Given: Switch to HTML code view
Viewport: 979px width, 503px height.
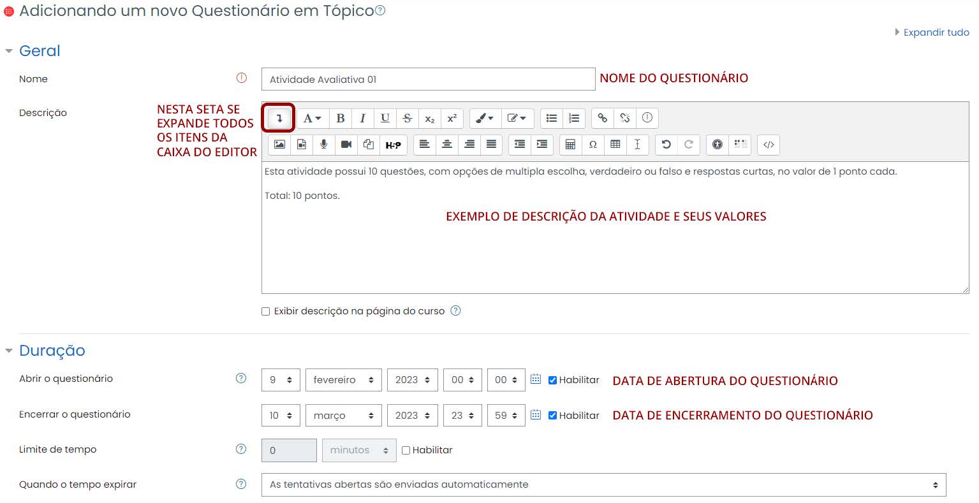Looking at the screenshot, I should (x=768, y=145).
